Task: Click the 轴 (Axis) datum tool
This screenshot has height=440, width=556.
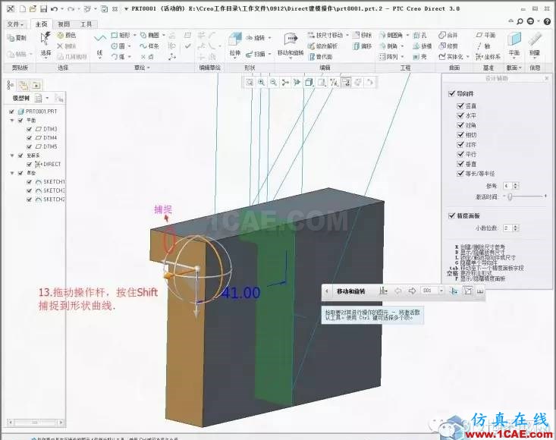Action: coord(483,46)
